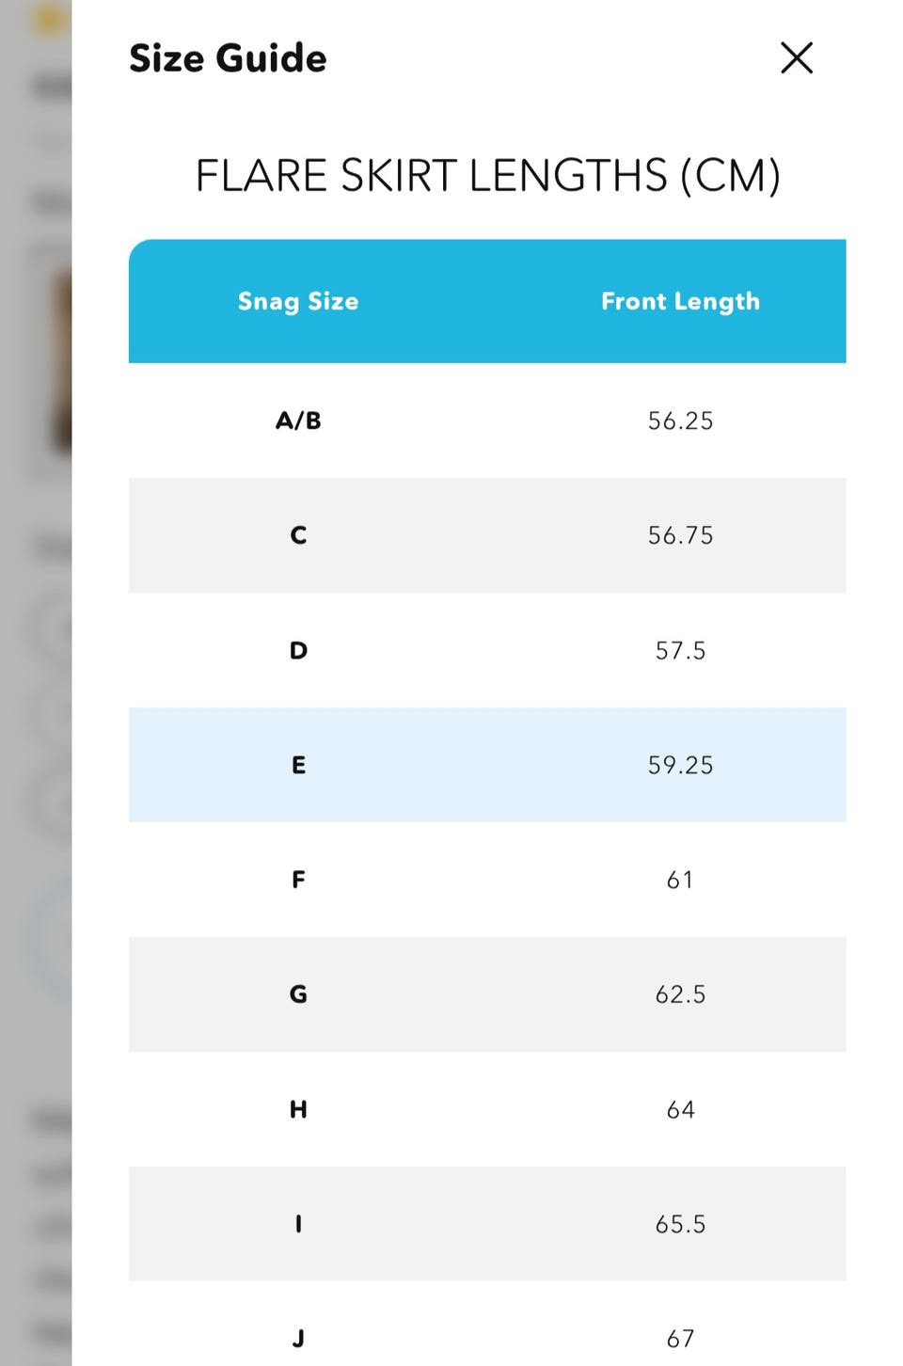Click the 56.75 front length value

680,535
